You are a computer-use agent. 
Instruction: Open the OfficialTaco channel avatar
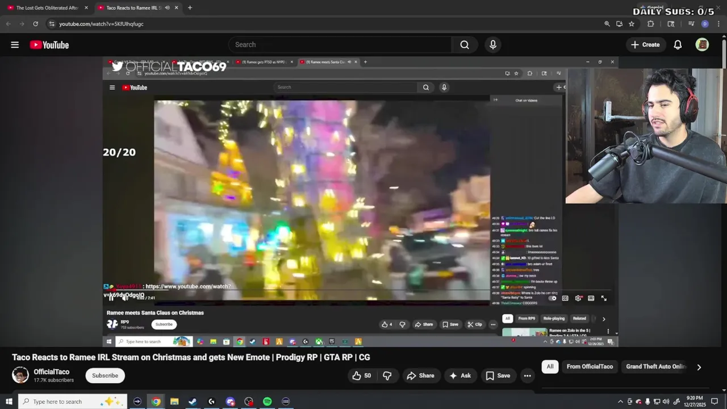20,375
